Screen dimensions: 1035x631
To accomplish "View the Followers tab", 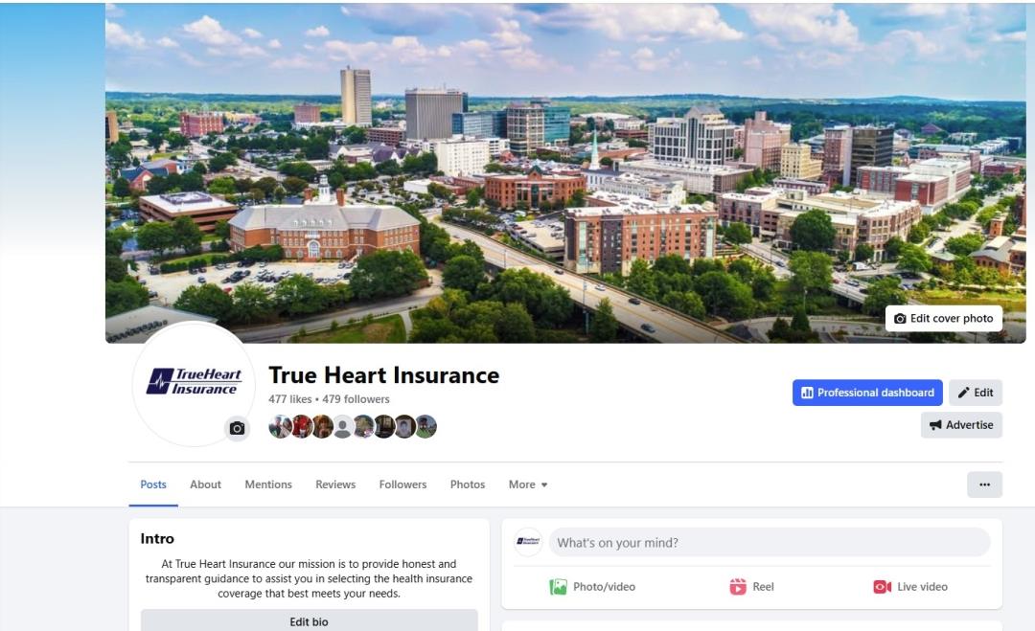I will 402,485.
